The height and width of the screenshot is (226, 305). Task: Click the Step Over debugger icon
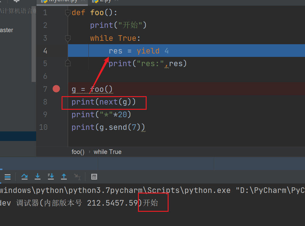click(x=24, y=177)
